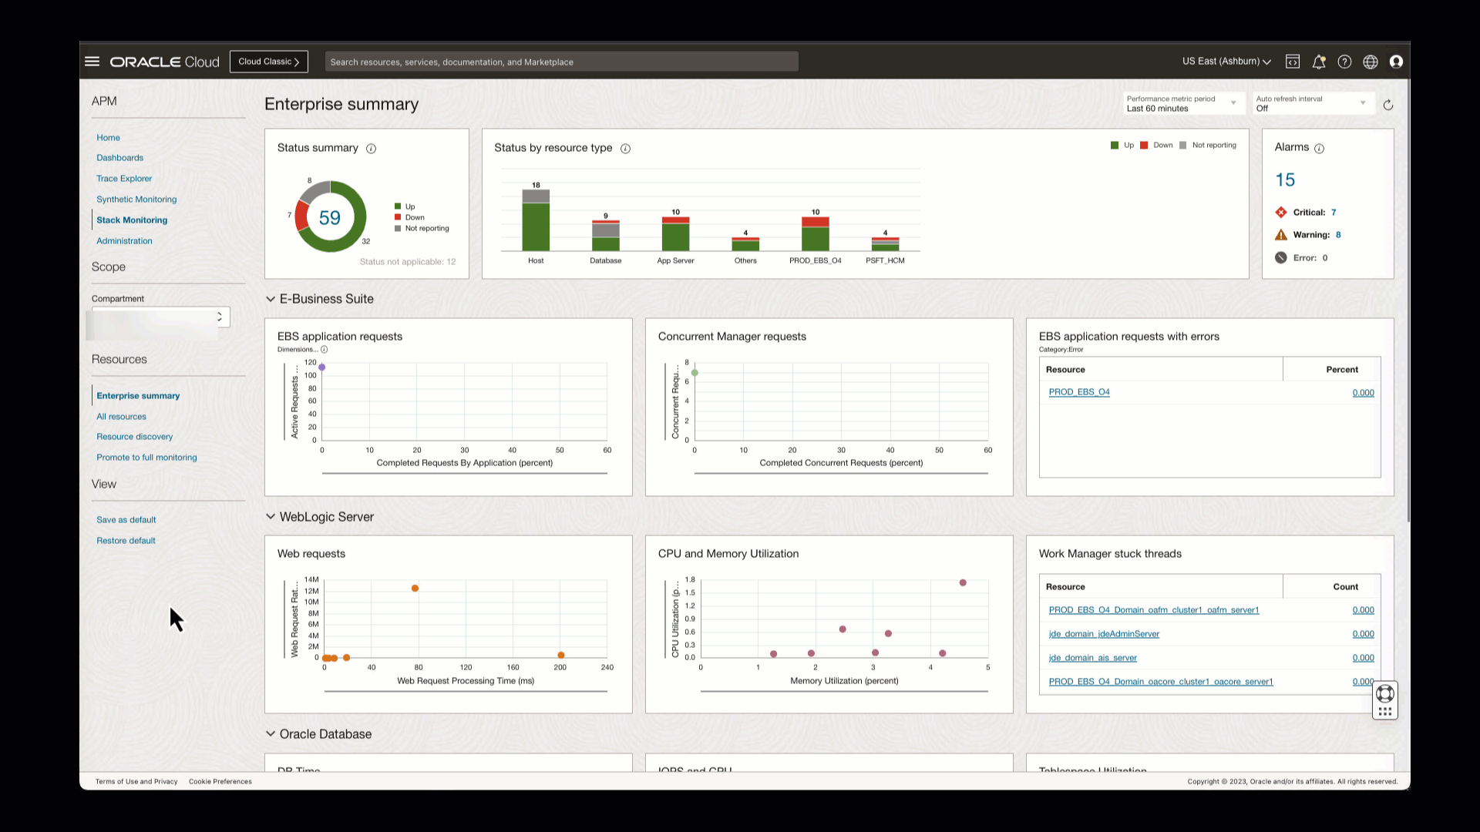Open the Auto refresh interval dropdown
Image resolution: width=1480 pixels, height=832 pixels.
tap(1311, 103)
